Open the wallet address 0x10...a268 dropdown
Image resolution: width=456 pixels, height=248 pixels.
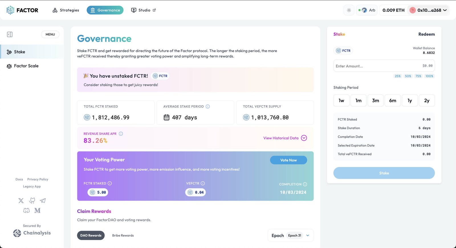click(428, 10)
